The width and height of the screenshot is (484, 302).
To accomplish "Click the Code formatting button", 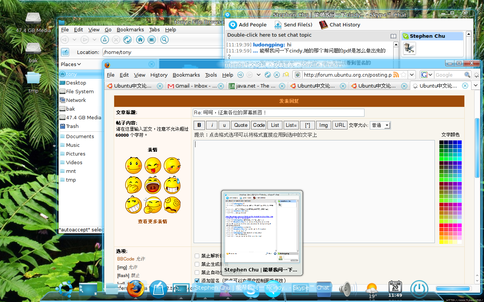I will (259, 125).
